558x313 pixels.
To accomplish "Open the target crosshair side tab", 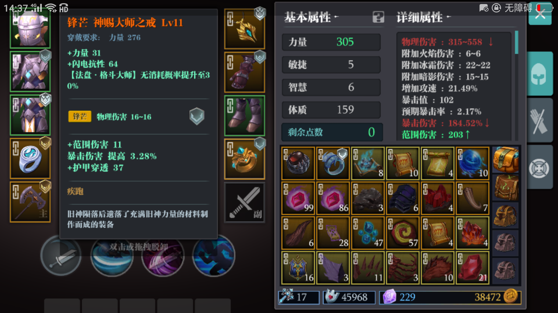I will click(x=539, y=167).
